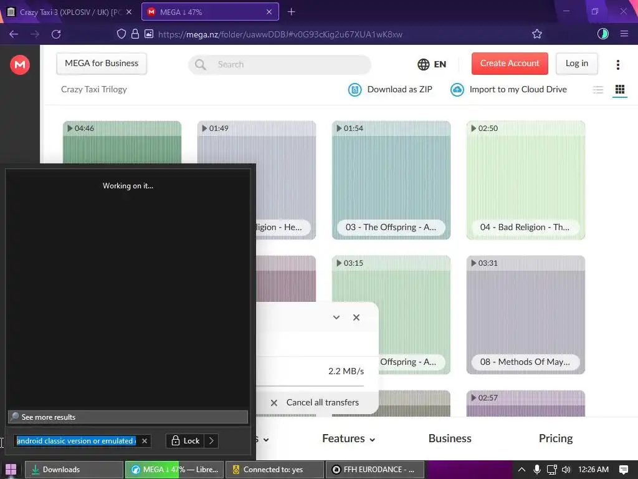Image resolution: width=638 pixels, height=479 pixels.
Task: Open the Pricing footer link
Action: [555, 438]
